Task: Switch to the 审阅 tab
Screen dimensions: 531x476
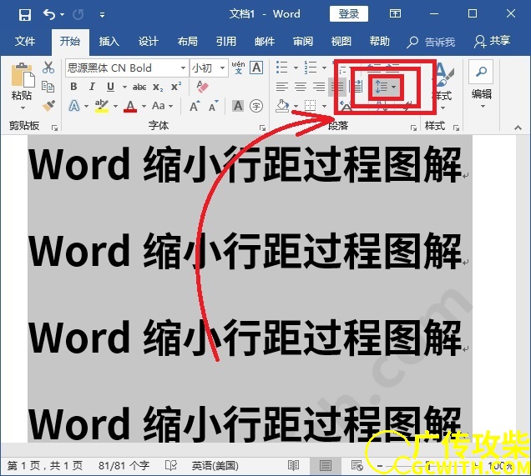Action: coord(303,41)
